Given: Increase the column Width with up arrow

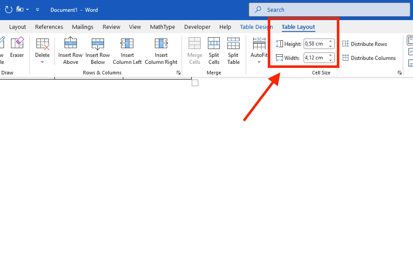Looking at the screenshot, I should click(331, 55).
